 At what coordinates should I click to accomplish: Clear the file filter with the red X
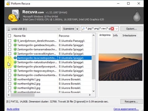tap(112, 29)
